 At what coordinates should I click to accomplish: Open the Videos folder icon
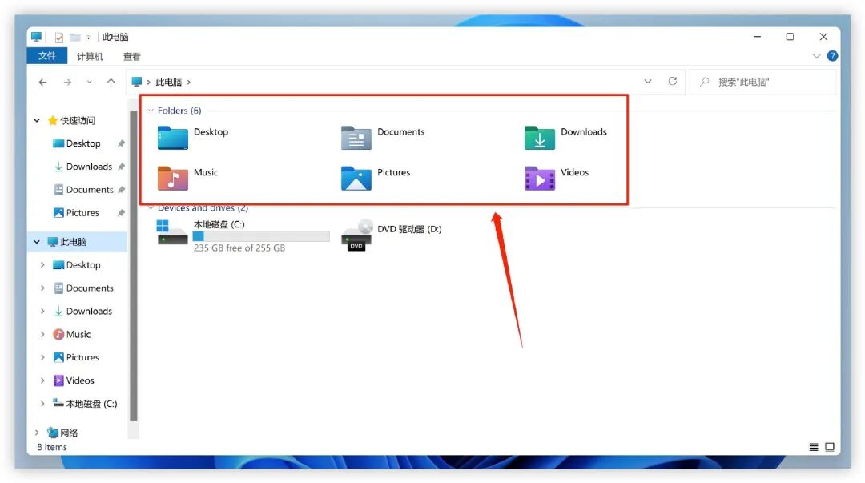point(539,178)
